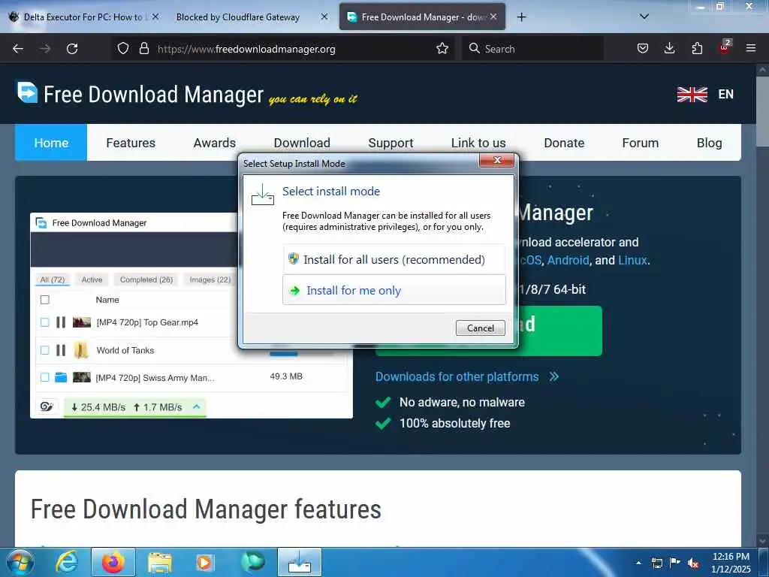
Task: Open Downloads for other platforms link
Action: pyautogui.click(x=466, y=376)
